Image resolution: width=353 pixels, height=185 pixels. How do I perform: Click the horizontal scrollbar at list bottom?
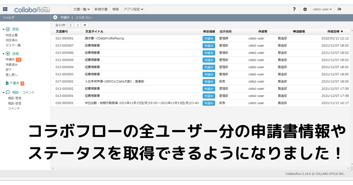200,168
